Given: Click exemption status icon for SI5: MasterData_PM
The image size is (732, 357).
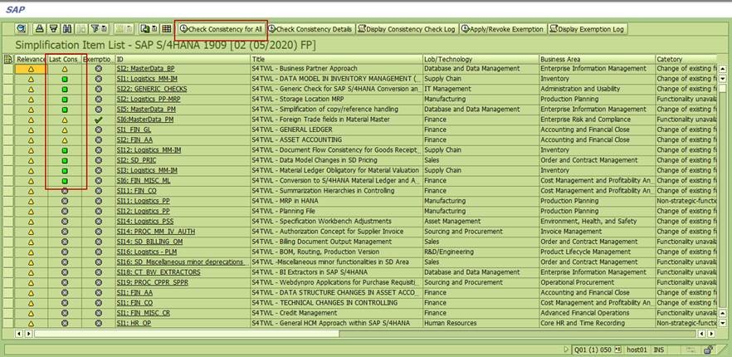Looking at the screenshot, I should [98, 110].
